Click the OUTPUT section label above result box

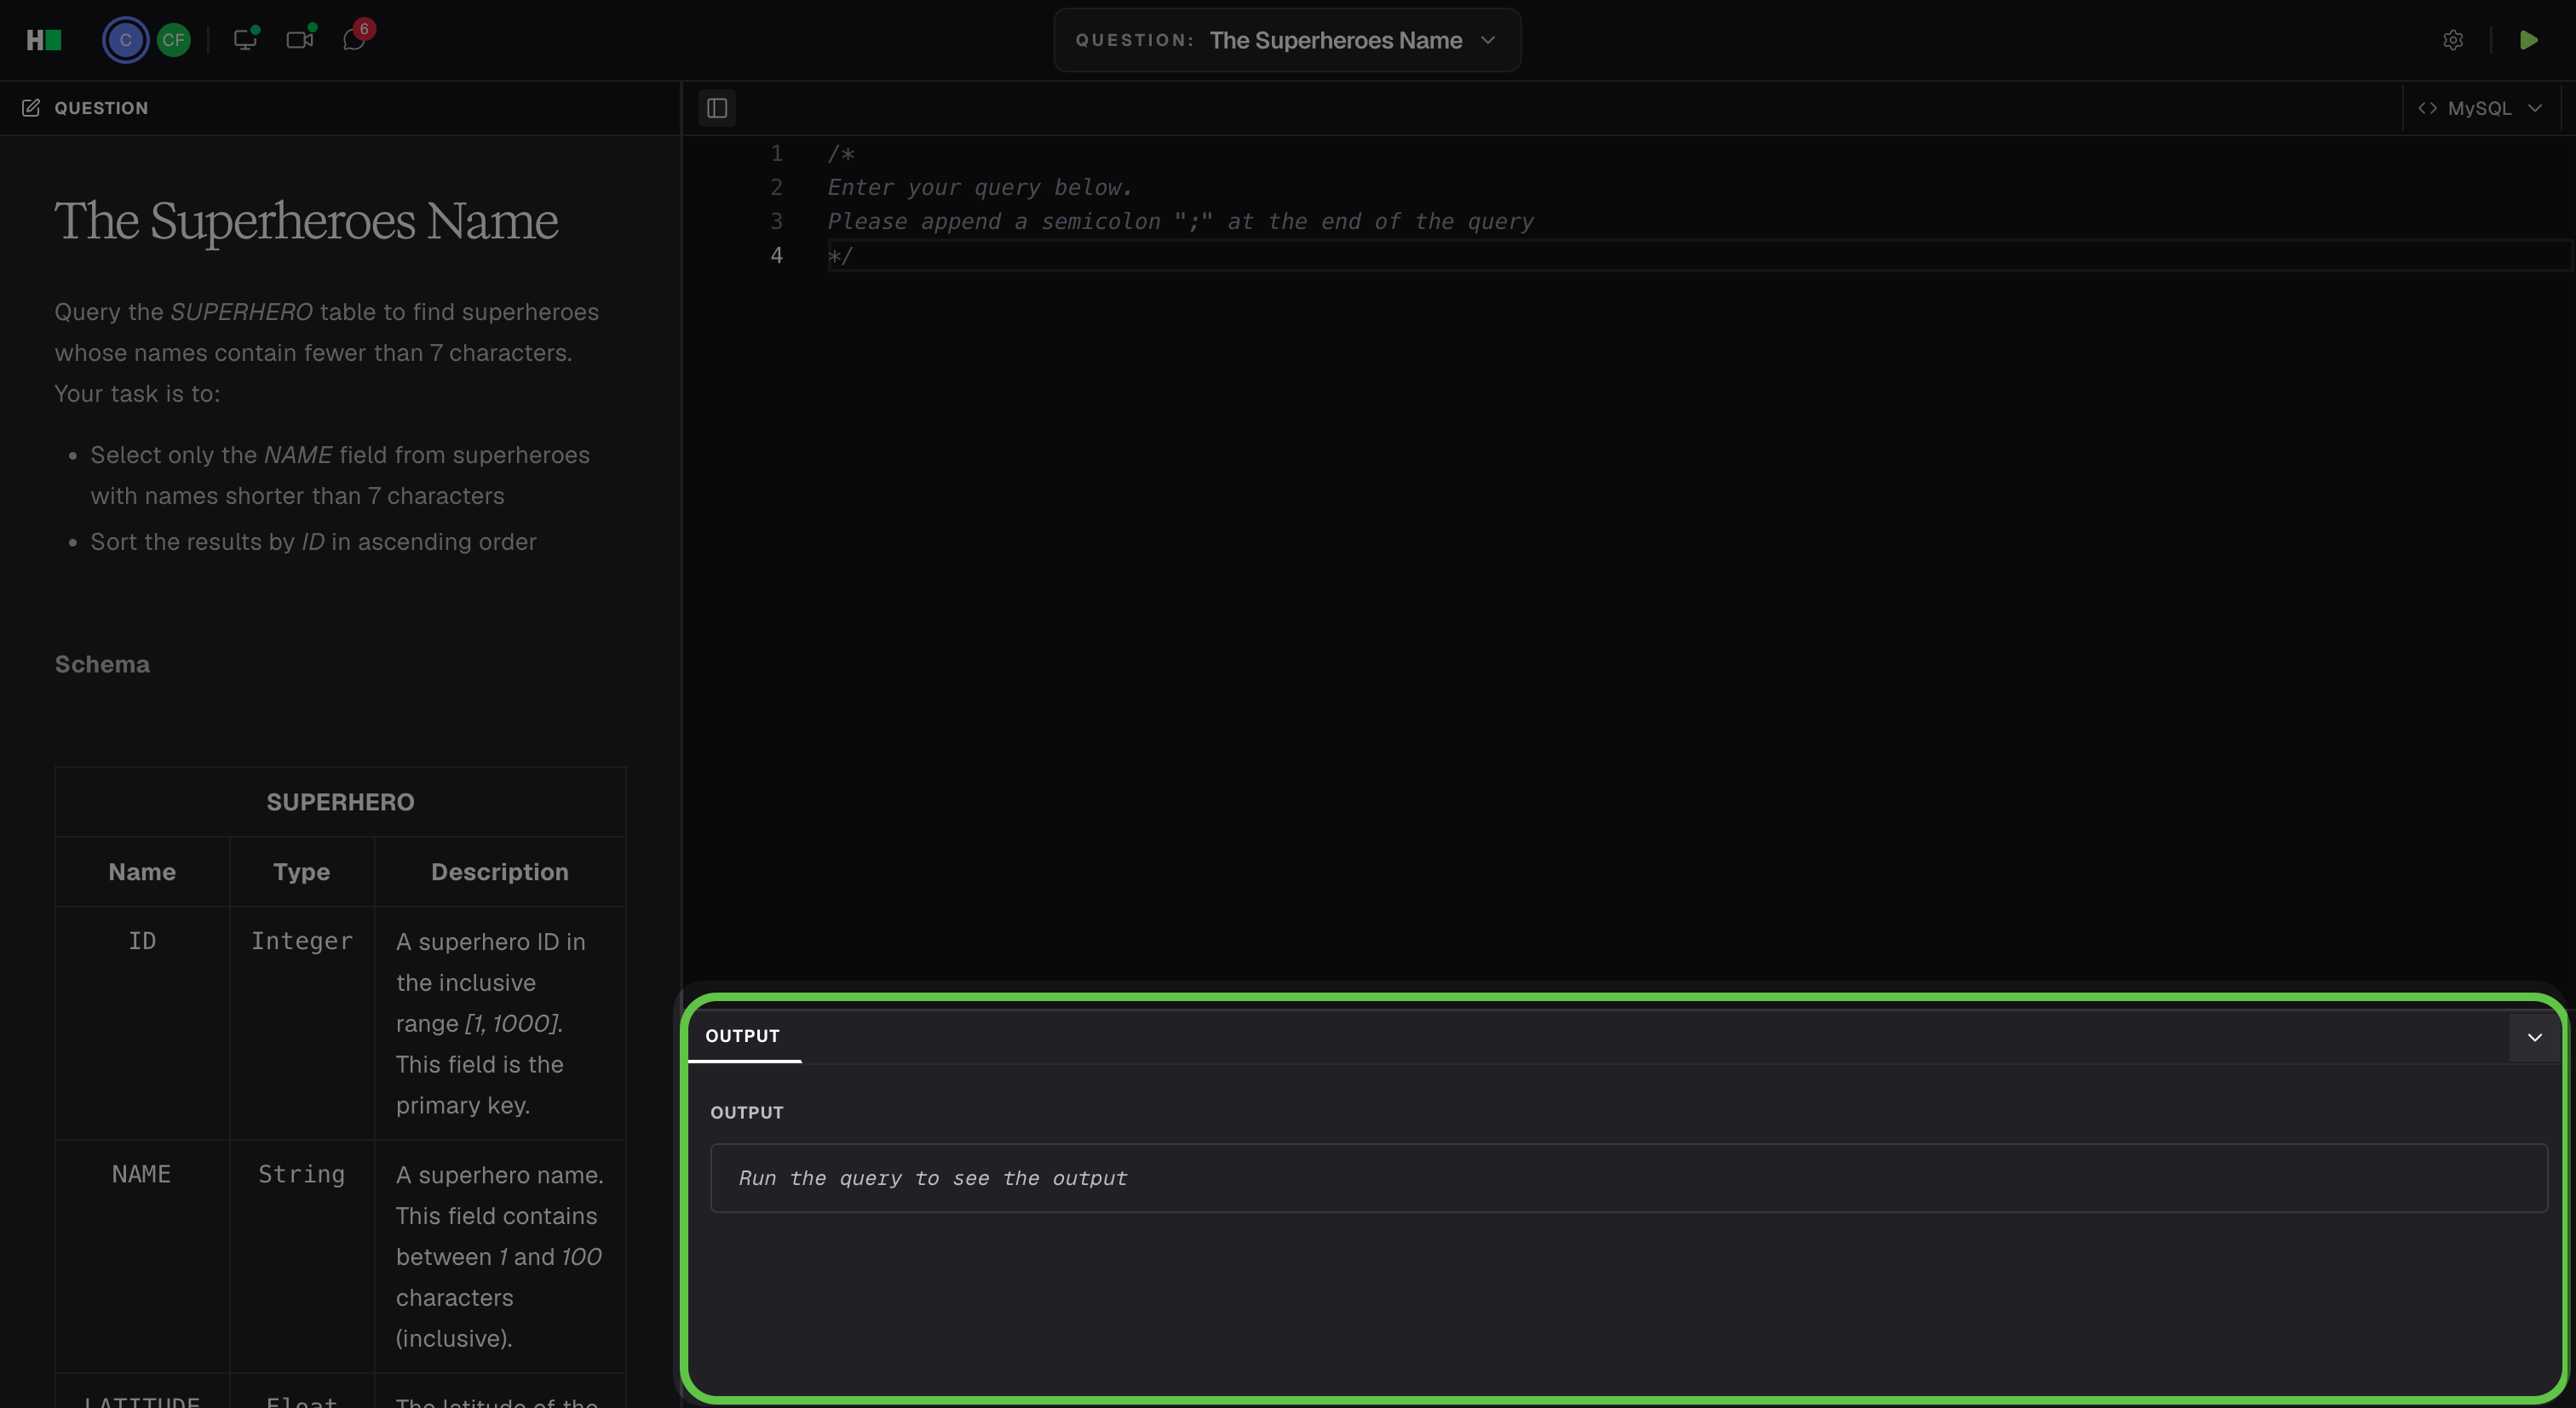tap(747, 1113)
